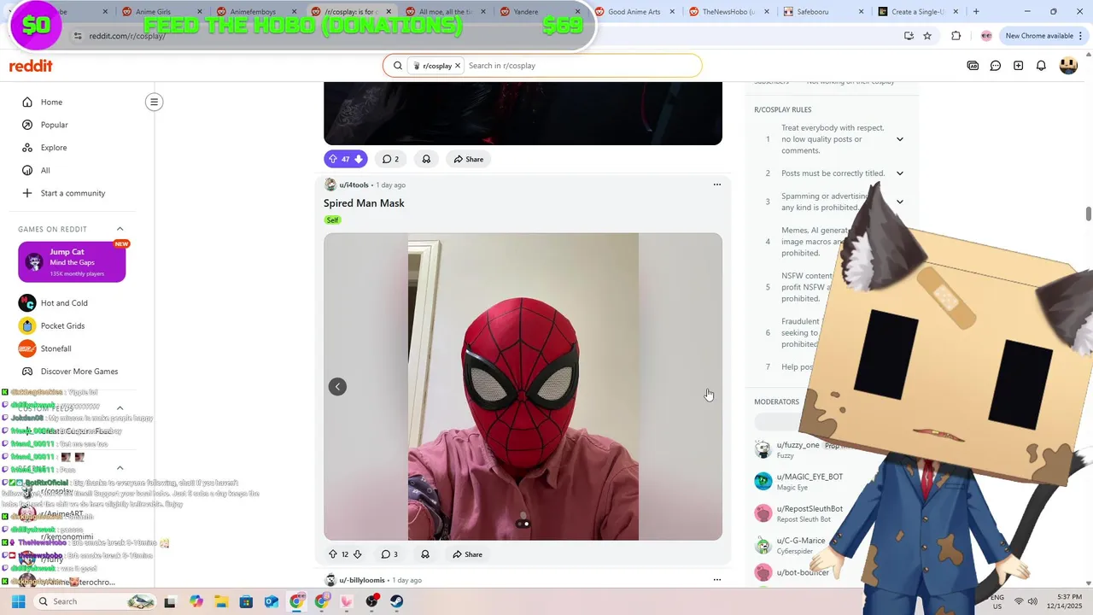Create a new post with plus icon
This screenshot has width=1093, height=615.
[x=1019, y=66]
